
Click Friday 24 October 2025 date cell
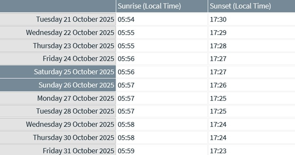pos(78,59)
